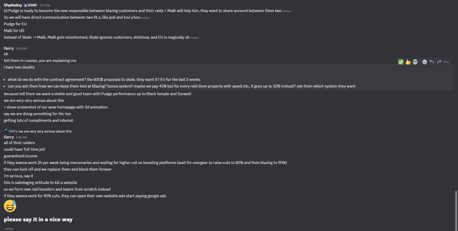Image resolution: width=458 pixels, height=231 pixels.
Task: Click the chat scrollbar thumb
Action: [456, 210]
